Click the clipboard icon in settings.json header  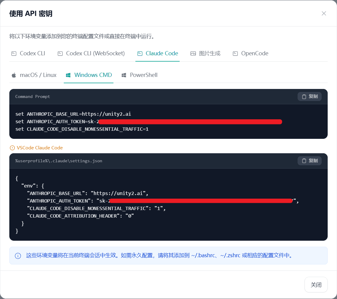[304, 161]
